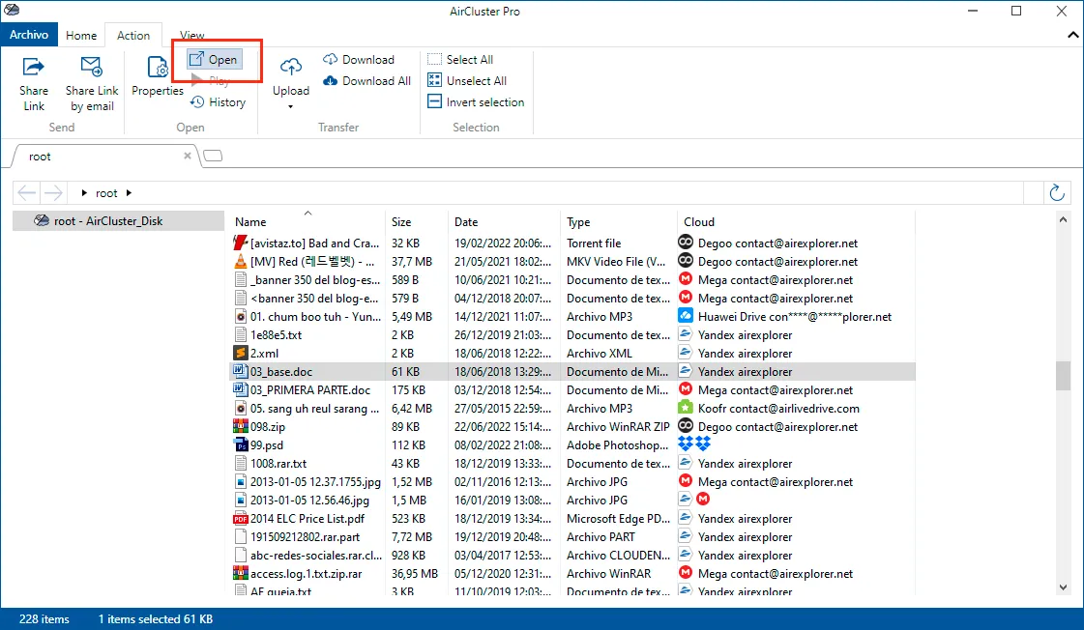
Task: Select the [avistaz.to] Bad and Cra... torrent icon
Action: click(241, 243)
